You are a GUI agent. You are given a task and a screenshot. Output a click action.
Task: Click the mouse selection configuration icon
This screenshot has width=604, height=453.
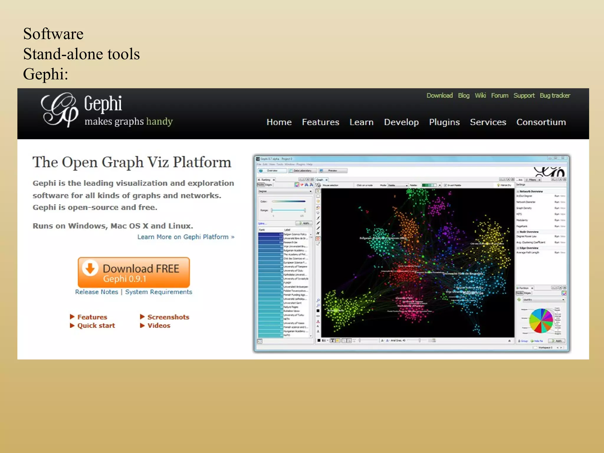tap(319, 185)
